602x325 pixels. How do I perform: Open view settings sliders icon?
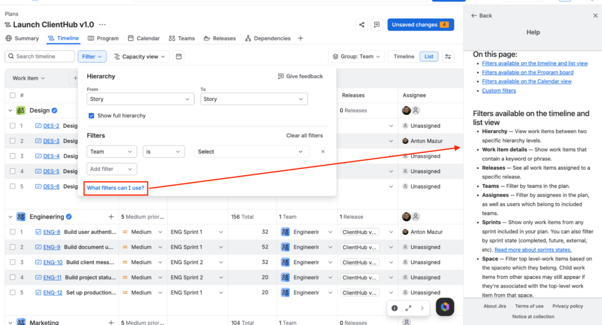(448, 56)
